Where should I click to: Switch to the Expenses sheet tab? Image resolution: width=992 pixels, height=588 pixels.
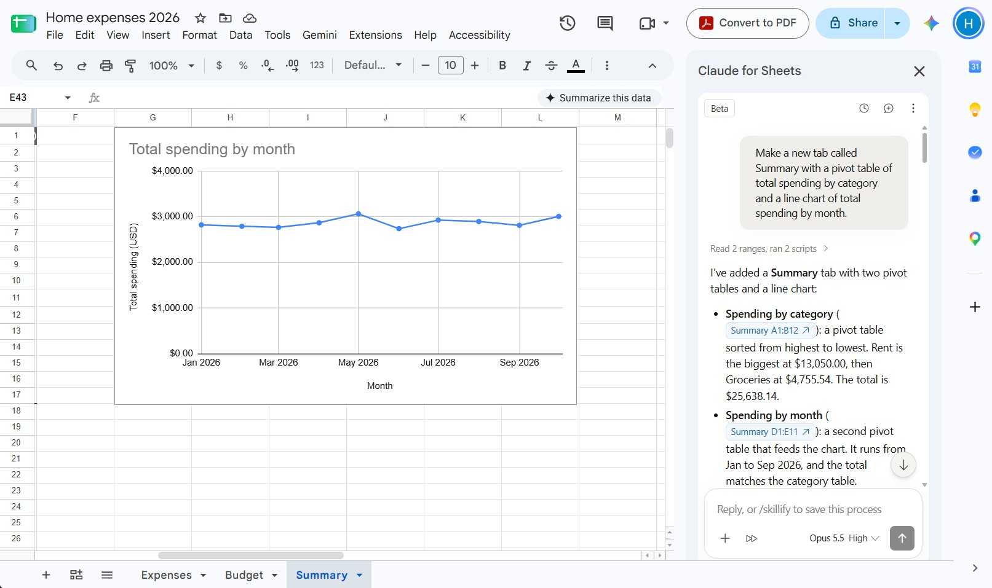(166, 575)
